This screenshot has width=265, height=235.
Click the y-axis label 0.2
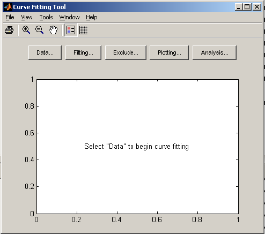(x=30, y=186)
